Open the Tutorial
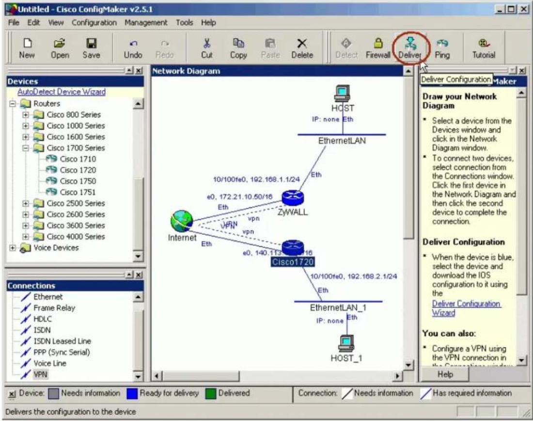This screenshot has height=421, width=533. pyautogui.click(x=484, y=49)
